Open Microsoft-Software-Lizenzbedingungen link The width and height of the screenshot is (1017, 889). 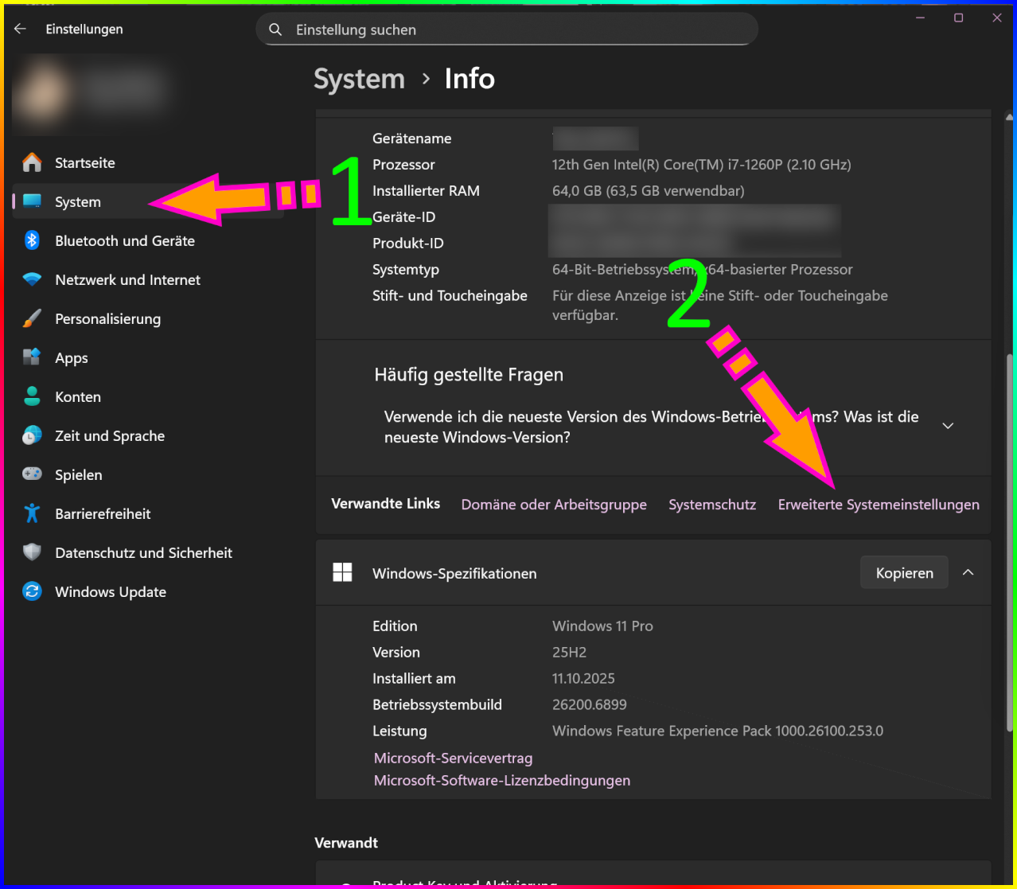point(502,781)
